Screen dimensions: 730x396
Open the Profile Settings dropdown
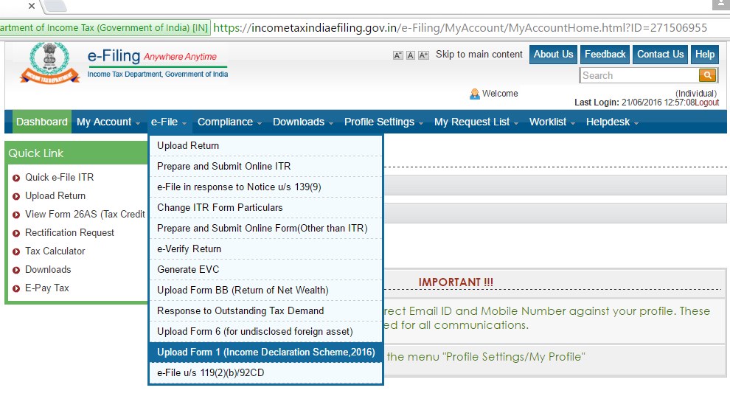[x=384, y=122]
